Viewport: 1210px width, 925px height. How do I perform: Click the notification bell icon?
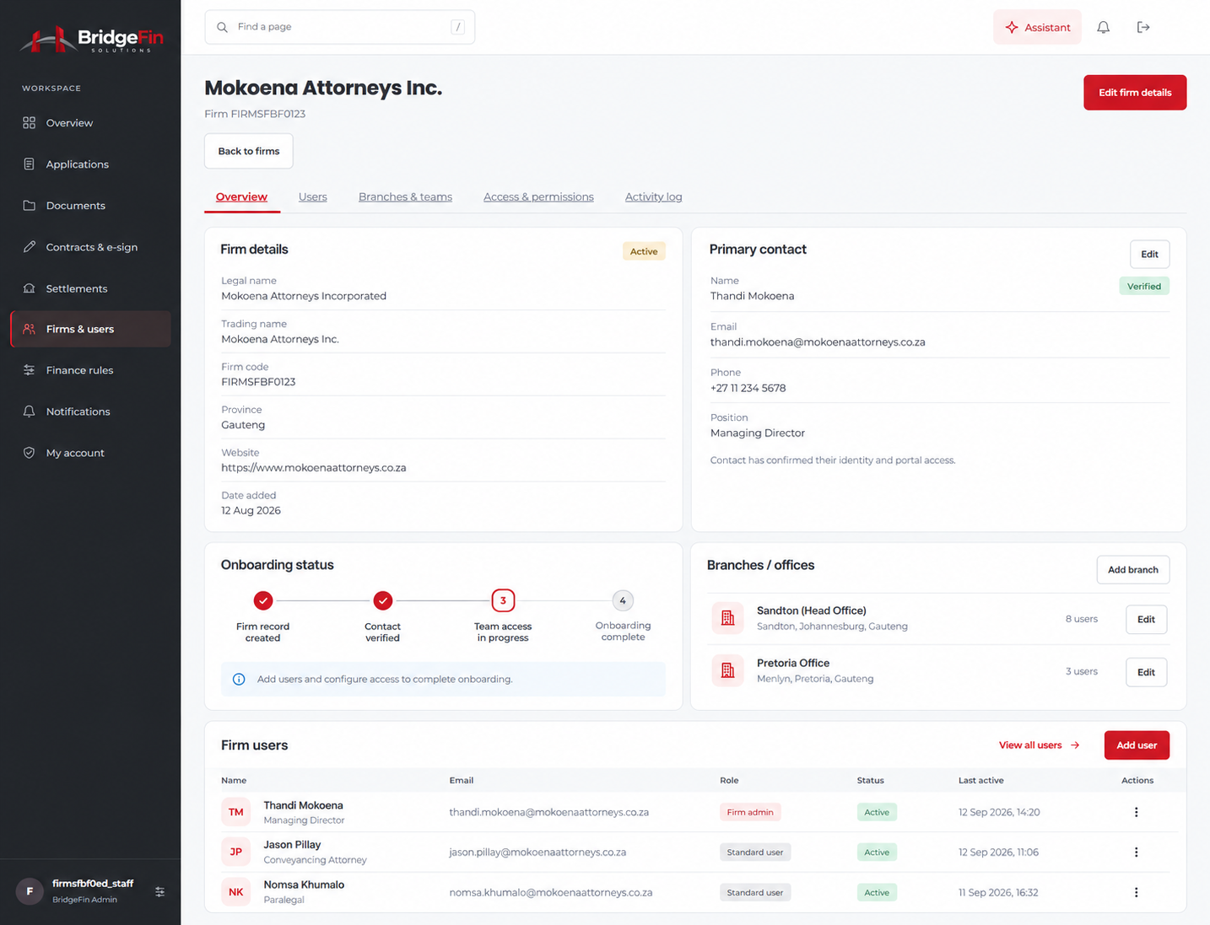coord(1103,27)
